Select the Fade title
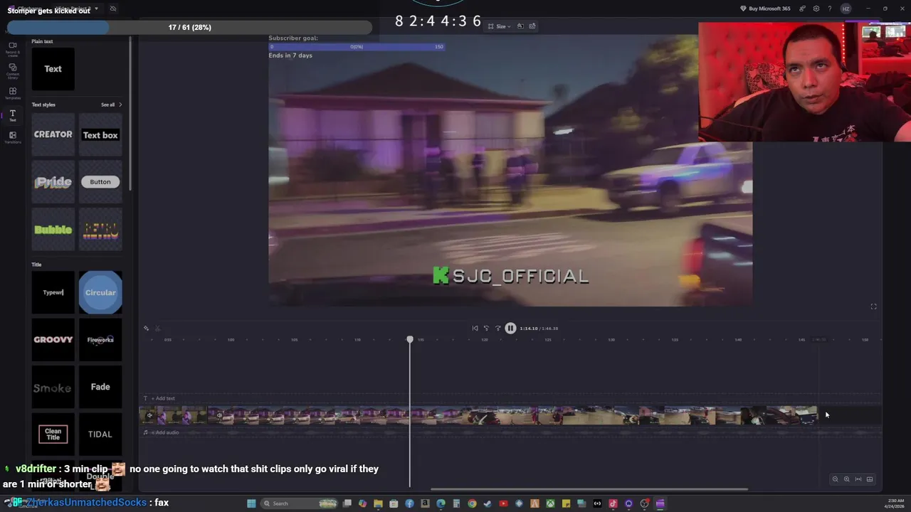The image size is (911, 512). 100,388
